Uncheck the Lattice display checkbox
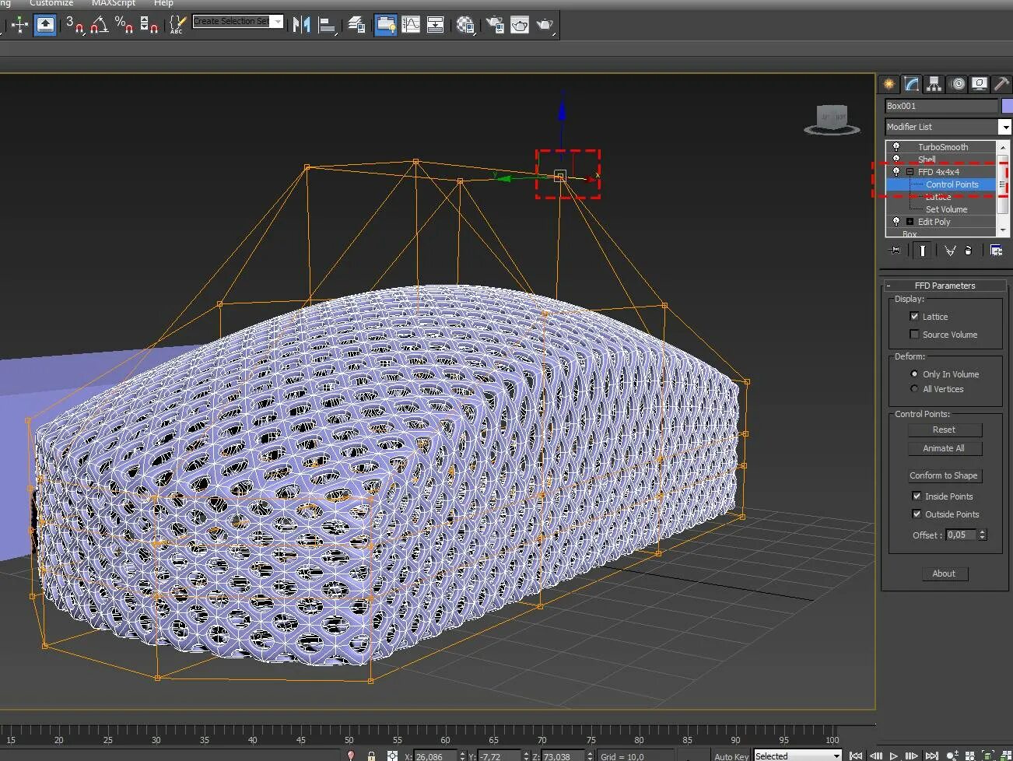The image size is (1013, 761). tap(915, 317)
